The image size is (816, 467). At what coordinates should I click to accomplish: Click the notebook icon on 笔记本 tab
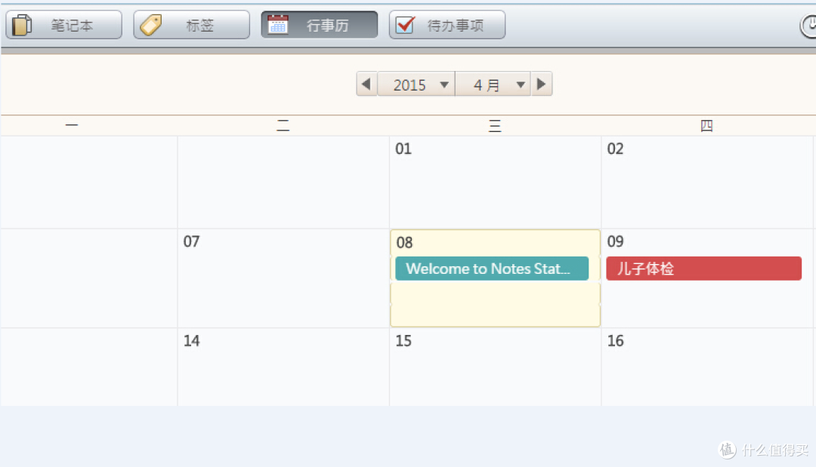pos(21,25)
